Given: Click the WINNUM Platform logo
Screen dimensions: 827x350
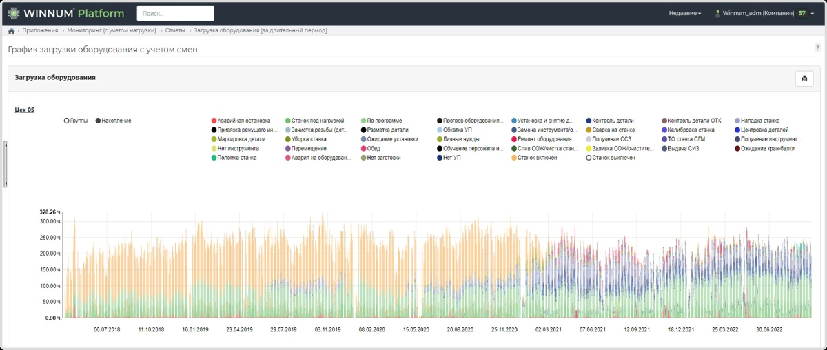Looking at the screenshot, I should (65, 13).
